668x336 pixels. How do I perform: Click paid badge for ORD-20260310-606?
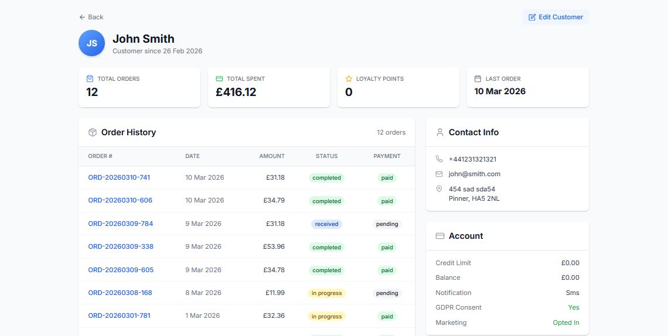(x=387, y=201)
